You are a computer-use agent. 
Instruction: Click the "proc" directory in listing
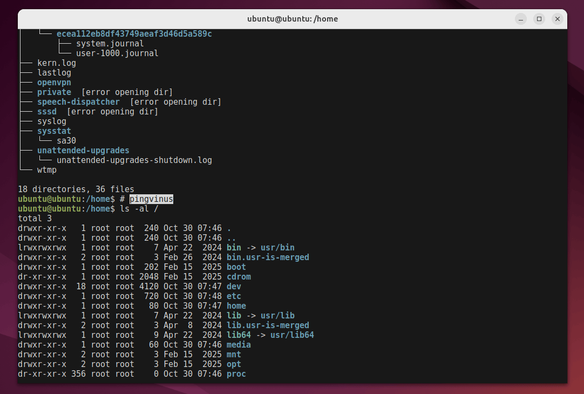[236, 374]
